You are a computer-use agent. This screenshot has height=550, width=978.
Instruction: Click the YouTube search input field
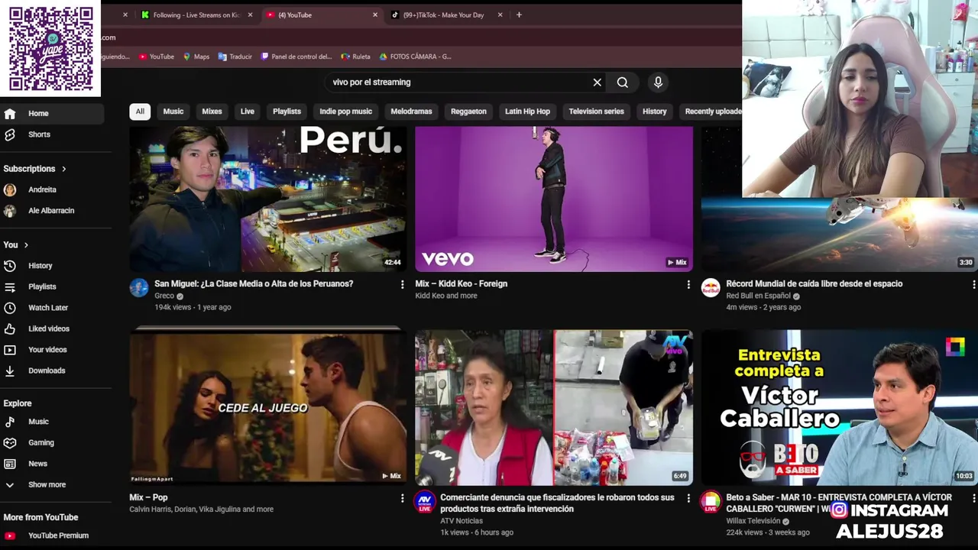pyautogui.click(x=458, y=82)
